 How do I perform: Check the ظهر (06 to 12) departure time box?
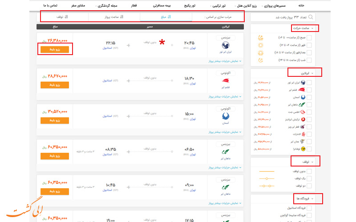click(309, 45)
